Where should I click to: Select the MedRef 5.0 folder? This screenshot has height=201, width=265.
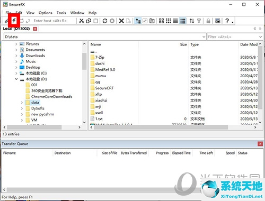point(105,69)
